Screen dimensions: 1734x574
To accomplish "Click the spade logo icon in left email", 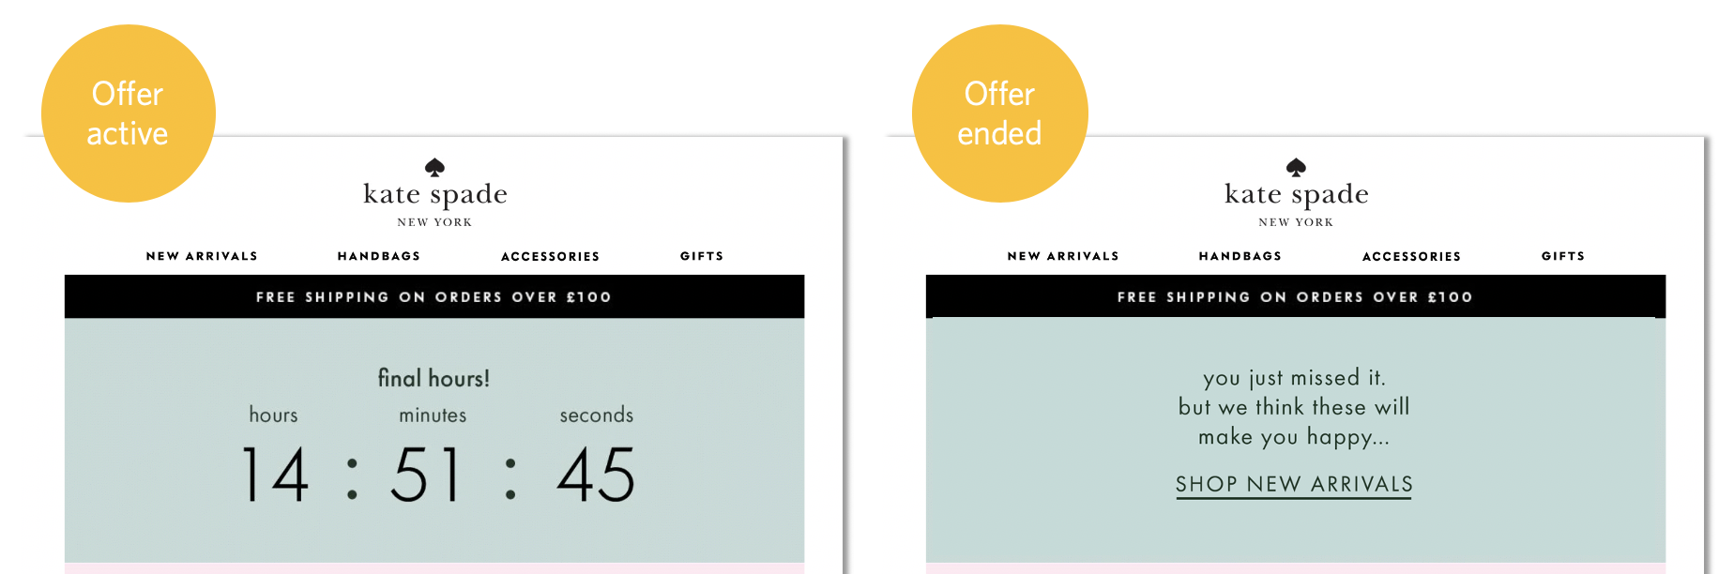I will (x=434, y=167).
